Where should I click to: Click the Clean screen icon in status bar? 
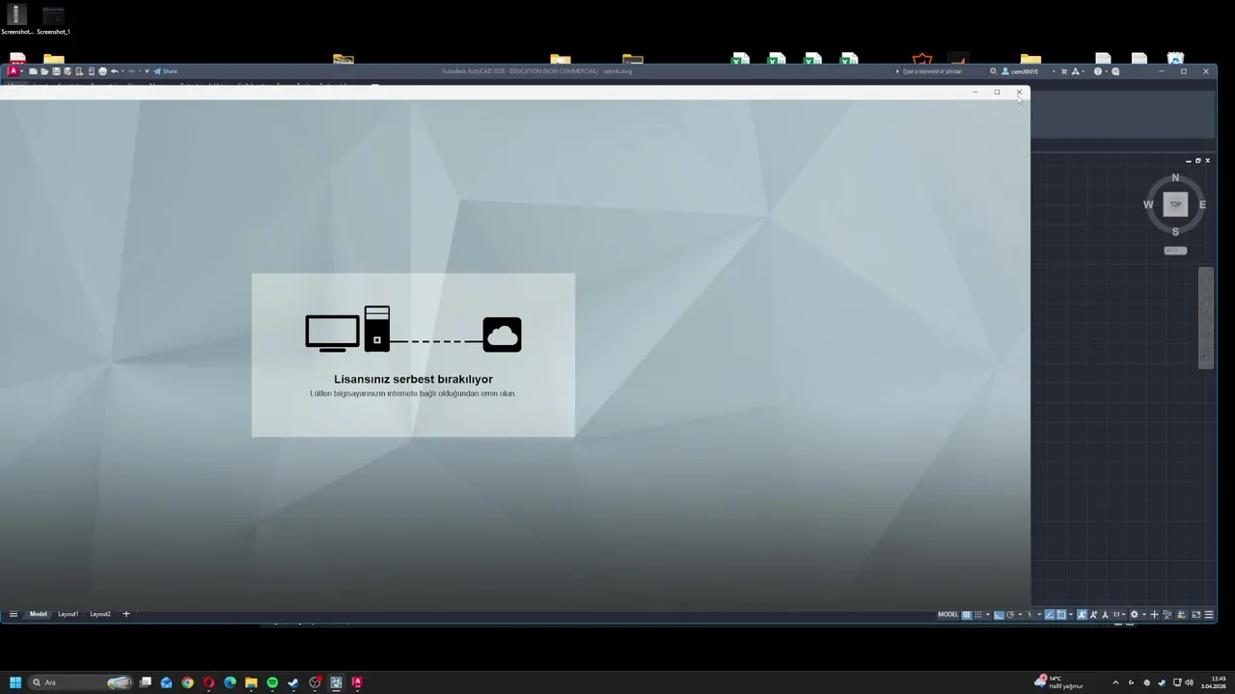(x=1196, y=615)
